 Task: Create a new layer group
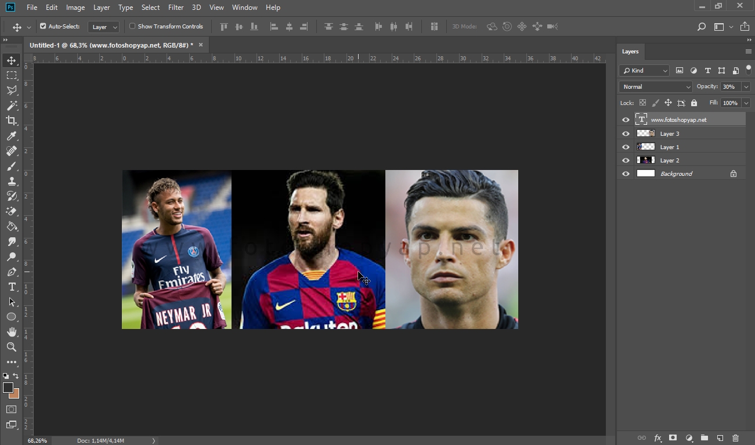[705, 438]
